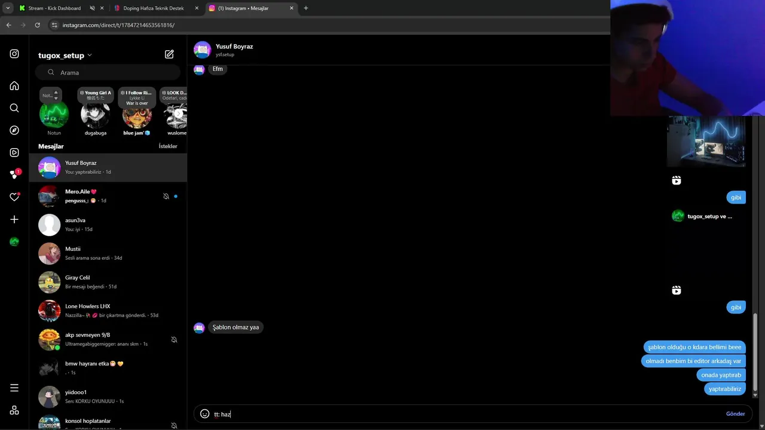Open Messages icon with notification badge
Viewport: 765px width, 430px height.
tap(15, 174)
